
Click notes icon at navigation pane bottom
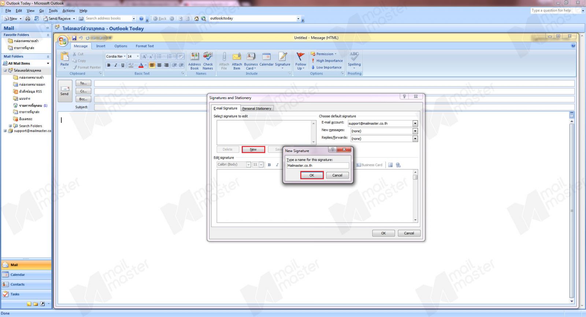pyautogui.click(x=29, y=304)
